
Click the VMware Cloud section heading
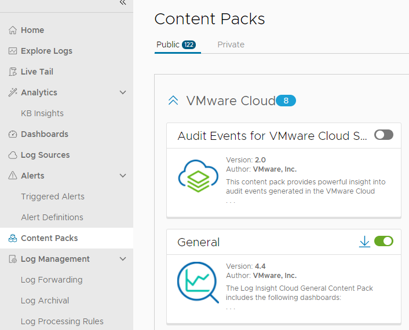click(231, 101)
